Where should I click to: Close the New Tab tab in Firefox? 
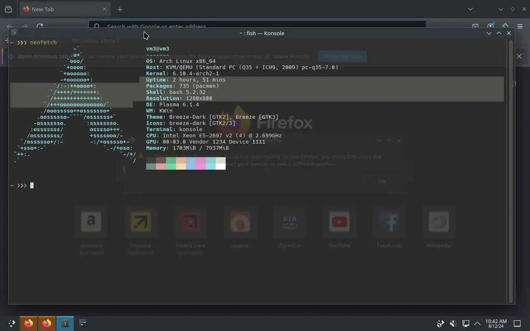(x=104, y=9)
